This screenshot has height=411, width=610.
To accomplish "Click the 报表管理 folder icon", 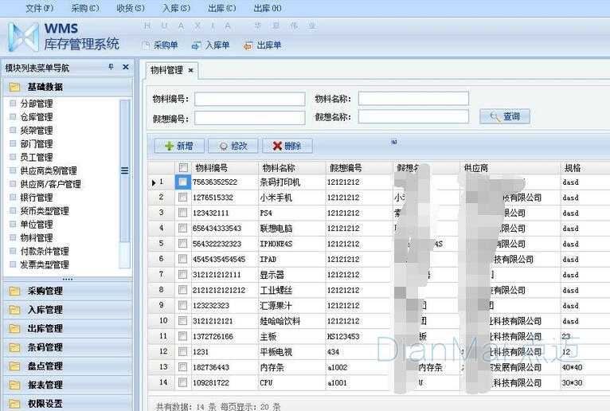I will click(14, 385).
